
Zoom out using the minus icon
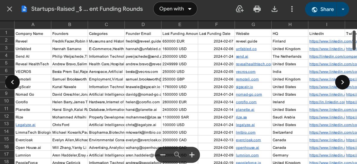tap(164, 155)
